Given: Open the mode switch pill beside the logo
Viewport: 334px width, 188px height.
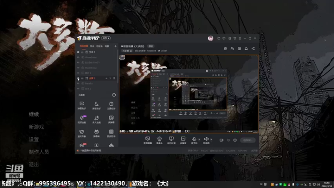Looking at the screenshot, I should (x=106, y=38).
